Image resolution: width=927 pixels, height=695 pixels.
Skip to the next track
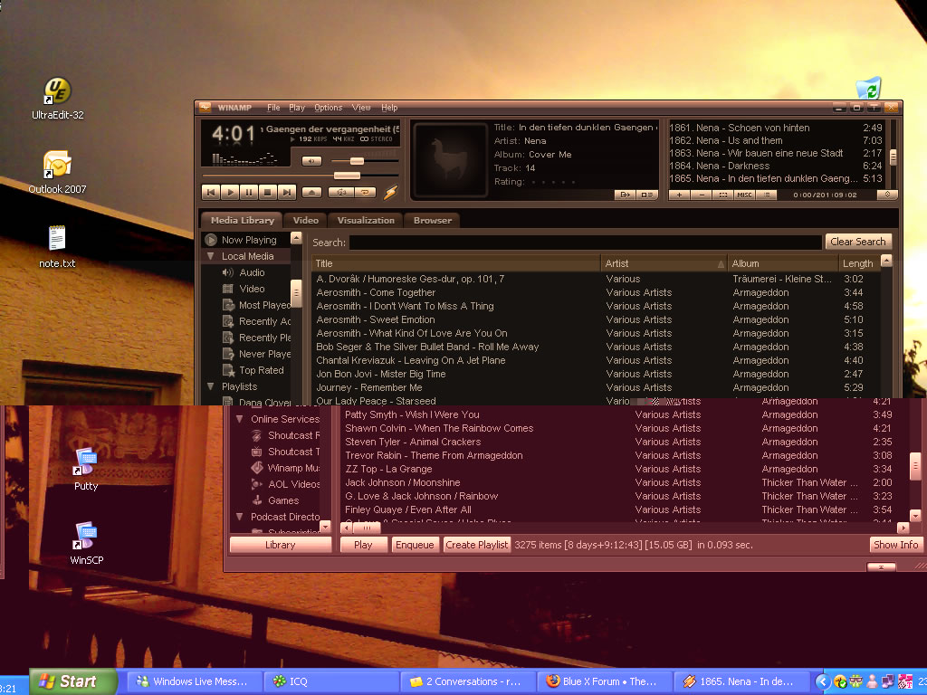(287, 192)
